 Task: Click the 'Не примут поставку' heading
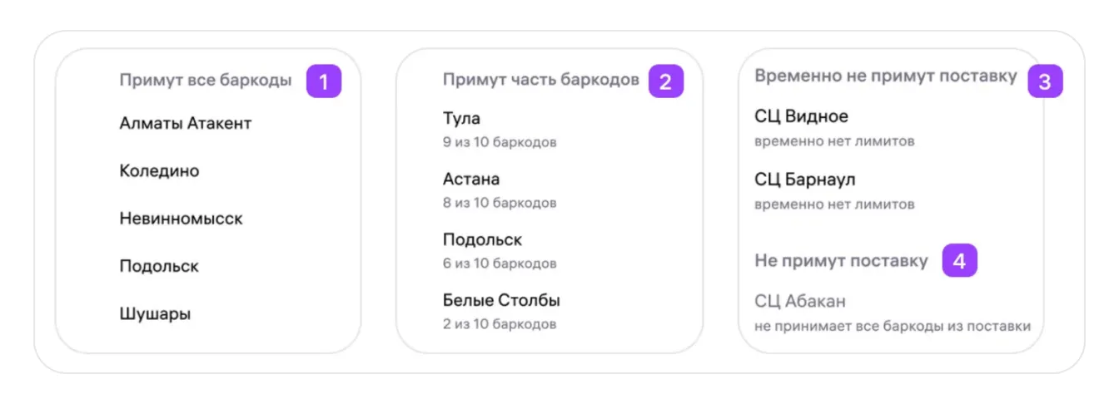841,261
